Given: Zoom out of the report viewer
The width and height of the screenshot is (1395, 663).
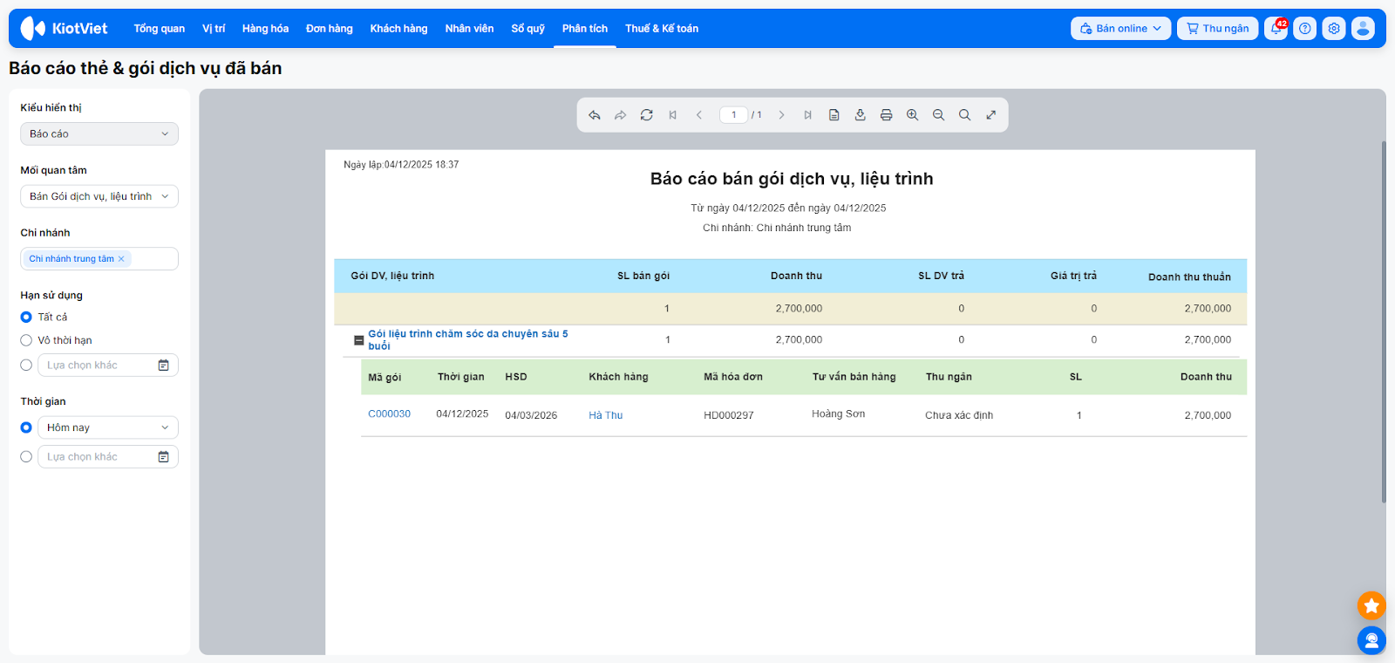Looking at the screenshot, I should coord(938,115).
